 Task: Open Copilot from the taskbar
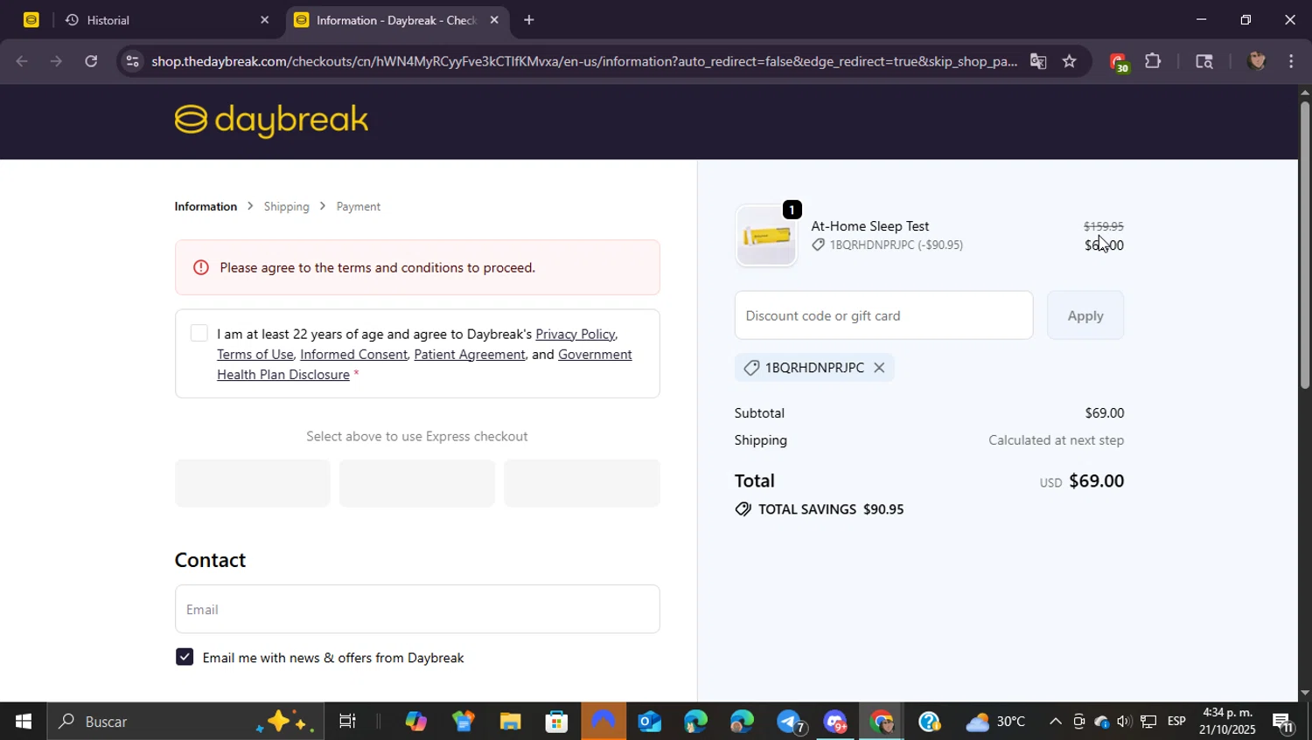[x=415, y=722]
